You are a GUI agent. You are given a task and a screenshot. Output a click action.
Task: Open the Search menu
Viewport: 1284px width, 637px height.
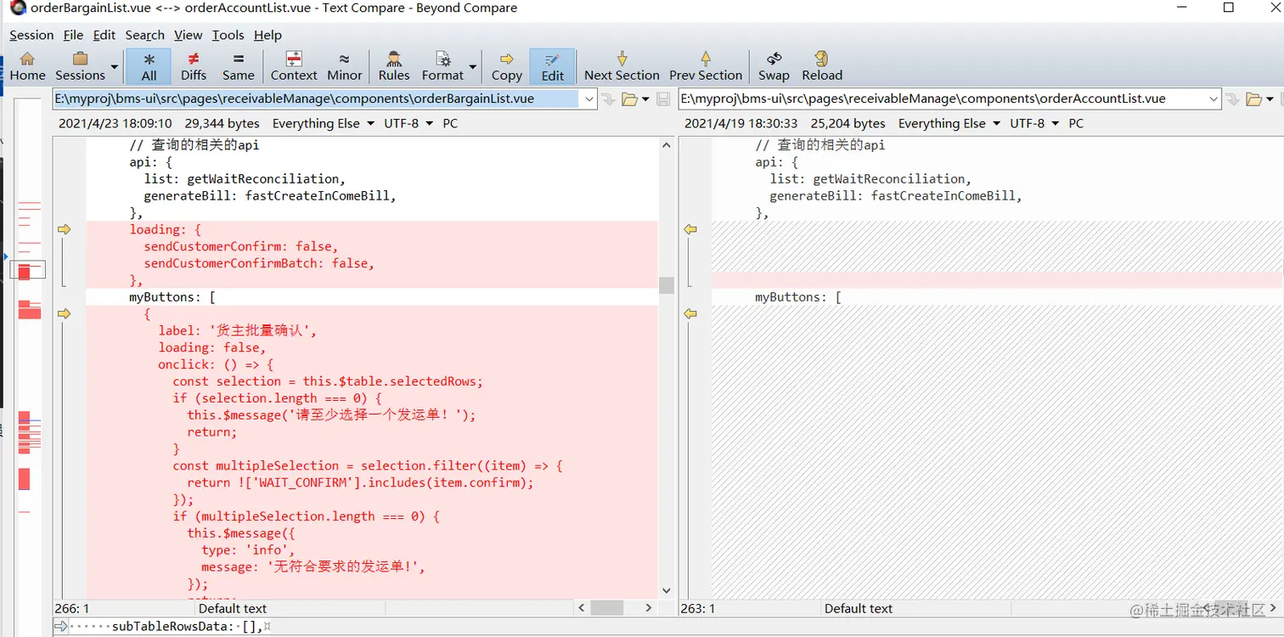click(x=144, y=35)
